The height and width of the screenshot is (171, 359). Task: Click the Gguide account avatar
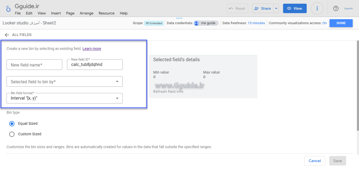(x=348, y=8)
